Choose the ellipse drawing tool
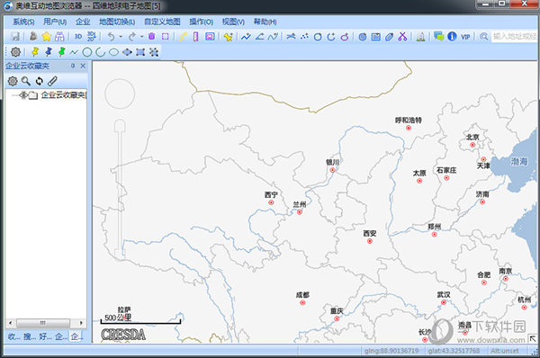Viewport: 540px width, 358px height. (x=113, y=52)
